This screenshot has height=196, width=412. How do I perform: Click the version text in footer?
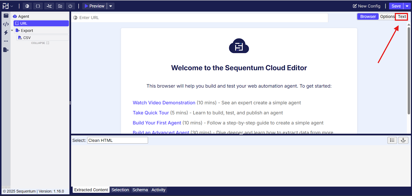click(x=51, y=191)
